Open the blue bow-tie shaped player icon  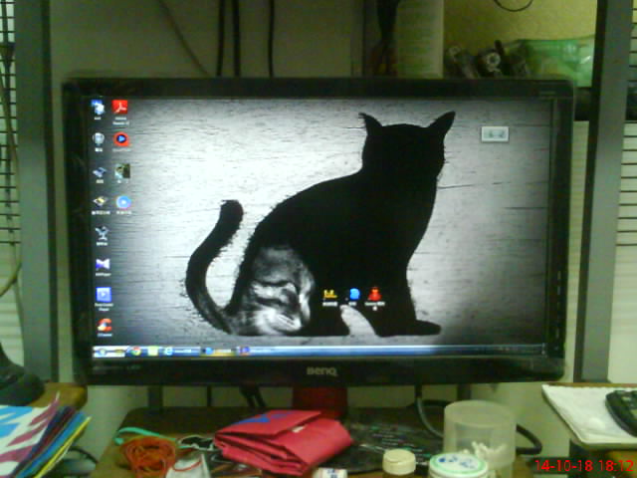pos(103,265)
